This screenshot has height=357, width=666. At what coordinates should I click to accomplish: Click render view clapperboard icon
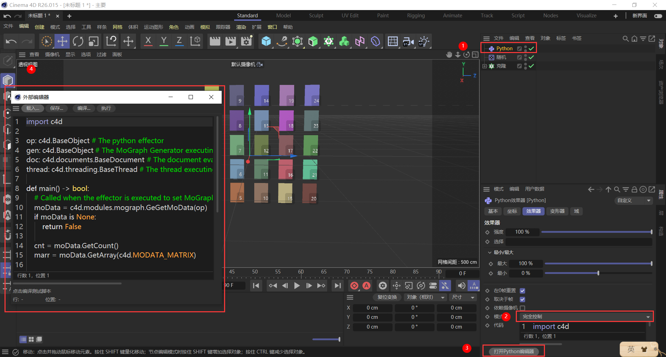(215, 41)
